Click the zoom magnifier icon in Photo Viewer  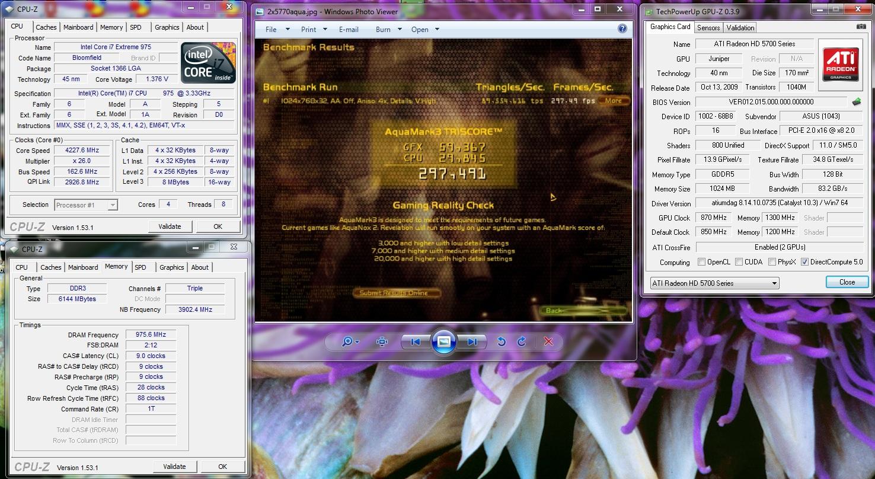[x=351, y=341]
